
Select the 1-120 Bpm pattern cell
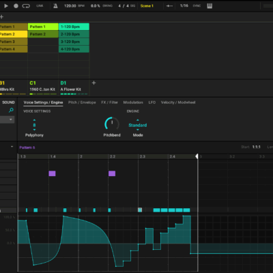coord(74,27)
